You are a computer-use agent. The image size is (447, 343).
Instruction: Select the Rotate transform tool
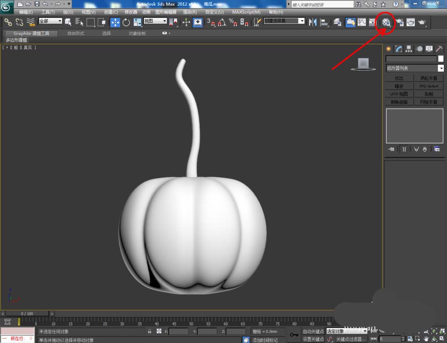point(126,22)
